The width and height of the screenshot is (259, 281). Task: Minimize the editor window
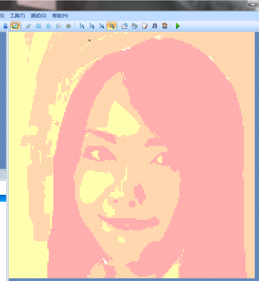[253, 4]
